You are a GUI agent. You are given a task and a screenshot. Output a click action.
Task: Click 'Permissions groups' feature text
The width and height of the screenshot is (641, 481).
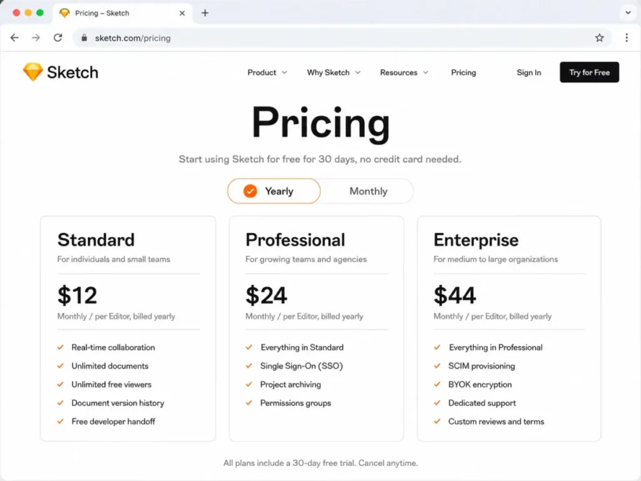point(295,403)
